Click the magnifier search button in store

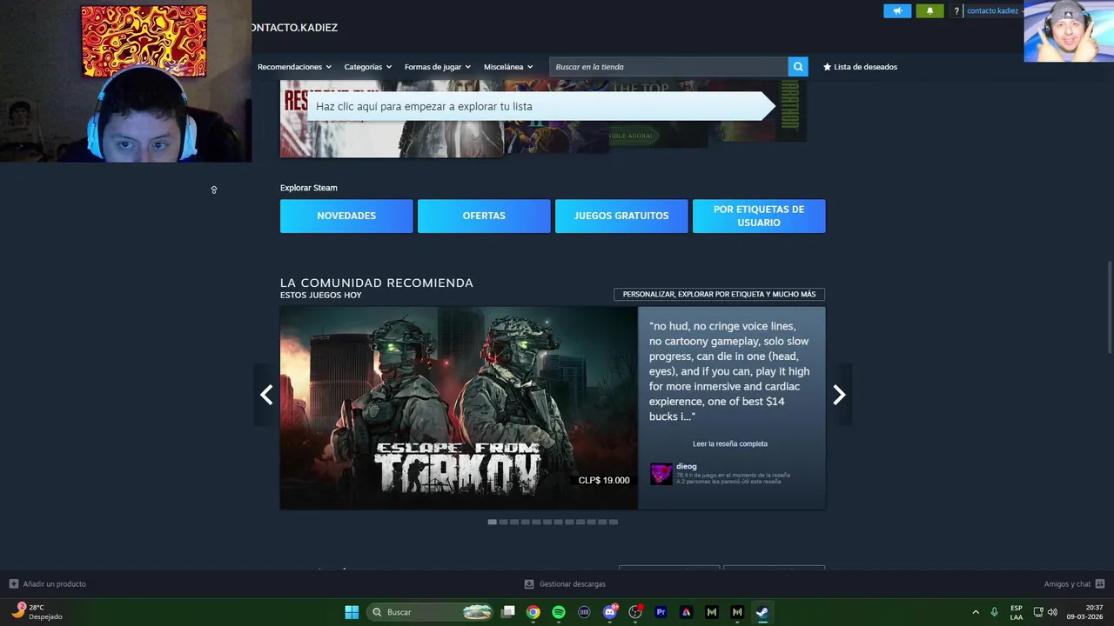tap(798, 67)
